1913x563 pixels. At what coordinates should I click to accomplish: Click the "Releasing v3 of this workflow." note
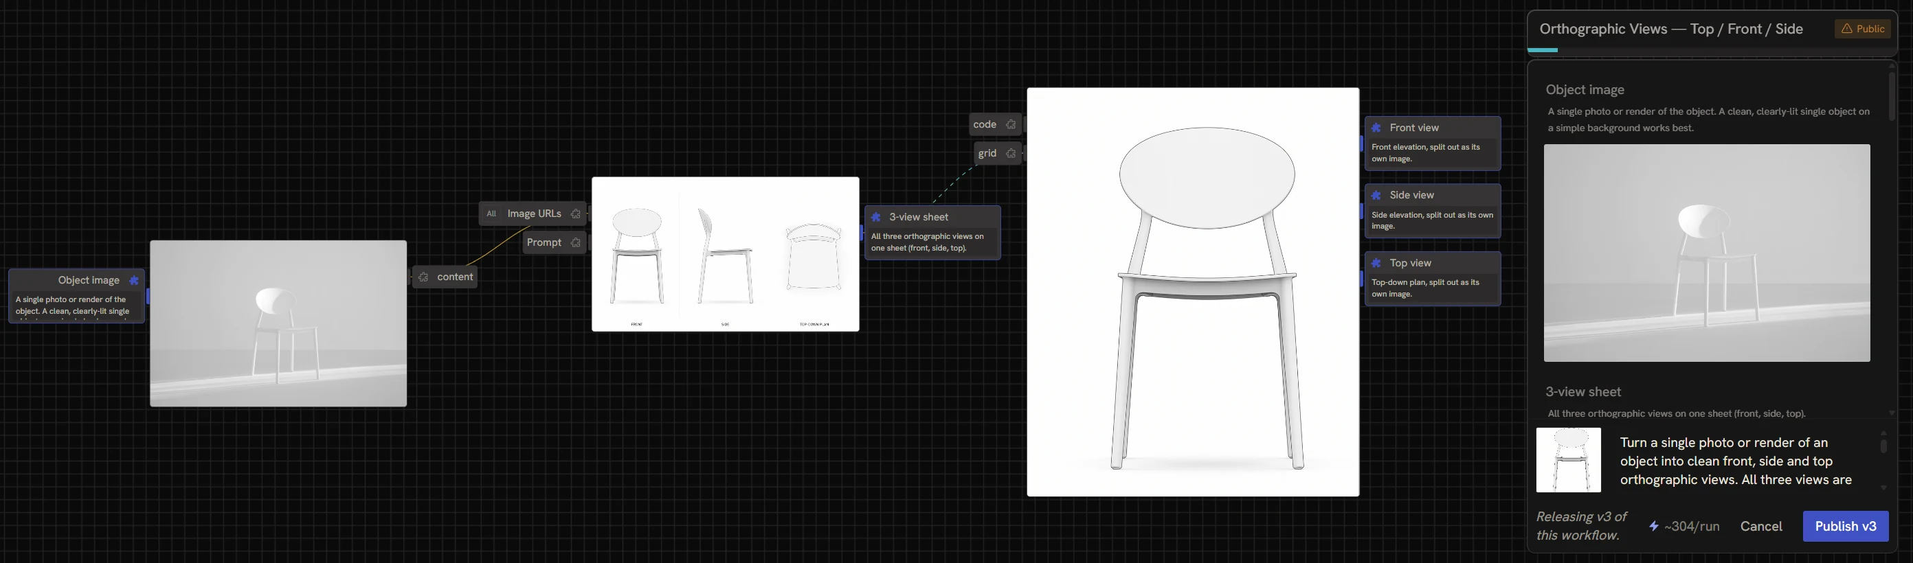coord(1581,526)
